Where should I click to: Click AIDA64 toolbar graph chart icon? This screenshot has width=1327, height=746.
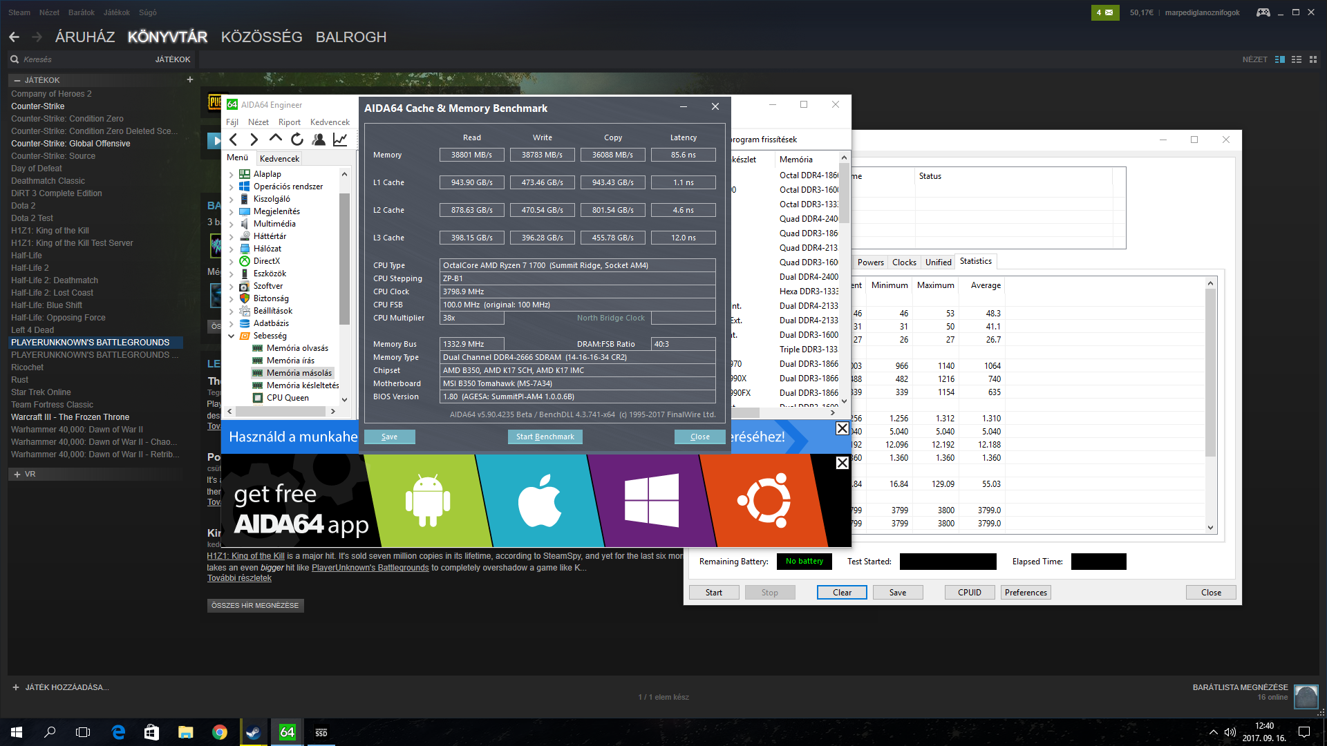pyautogui.click(x=340, y=140)
